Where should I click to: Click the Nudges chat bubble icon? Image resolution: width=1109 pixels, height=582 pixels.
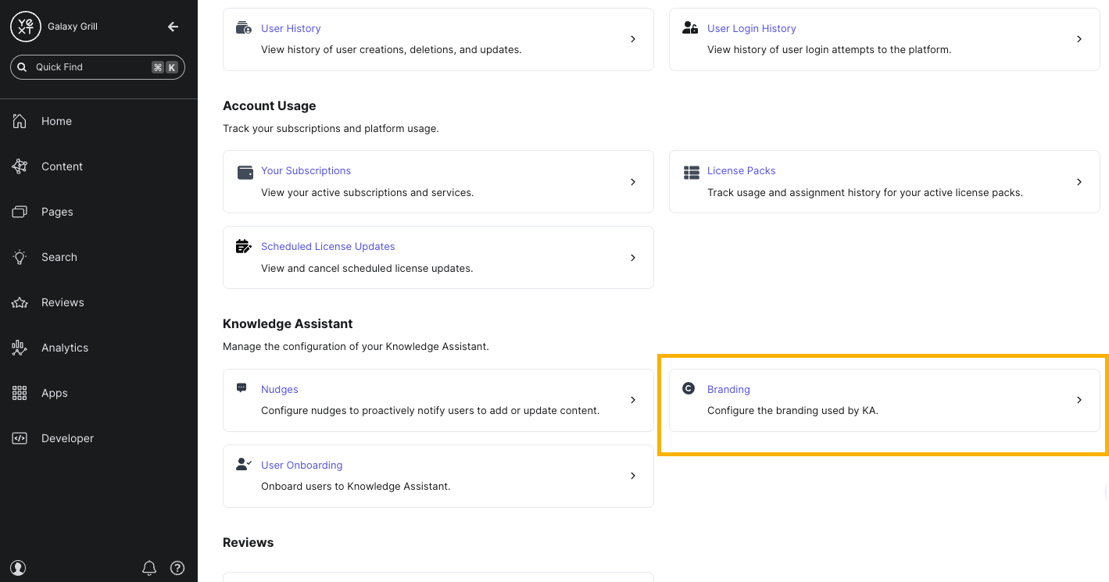point(242,388)
